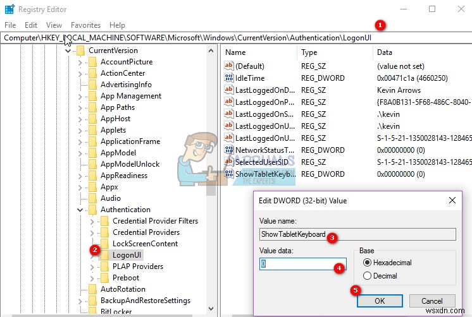Expand the Credential Provider Filters node
This screenshot has height=317, width=472.
(92, 222)
